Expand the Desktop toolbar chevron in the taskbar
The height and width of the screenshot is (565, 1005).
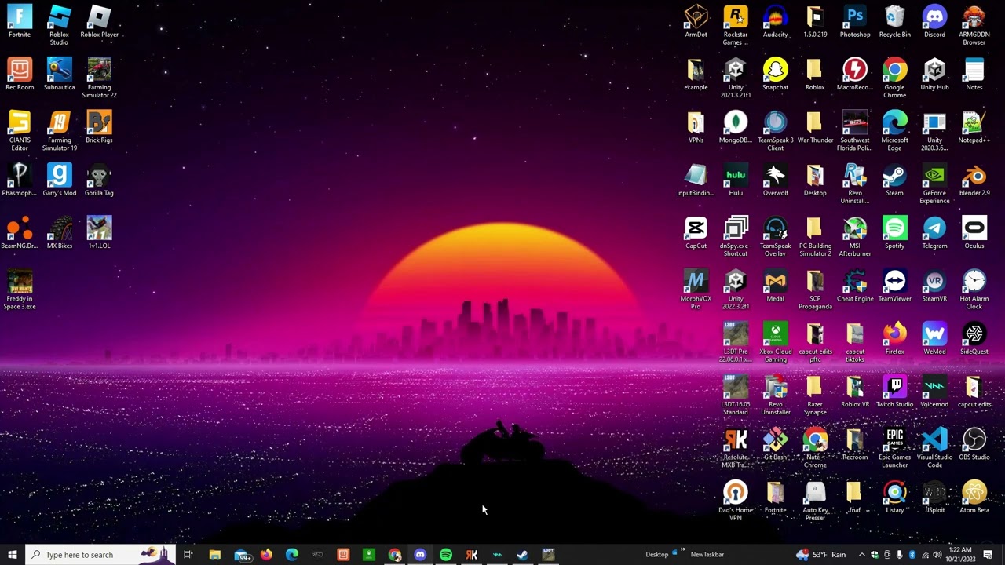[683, 551]
